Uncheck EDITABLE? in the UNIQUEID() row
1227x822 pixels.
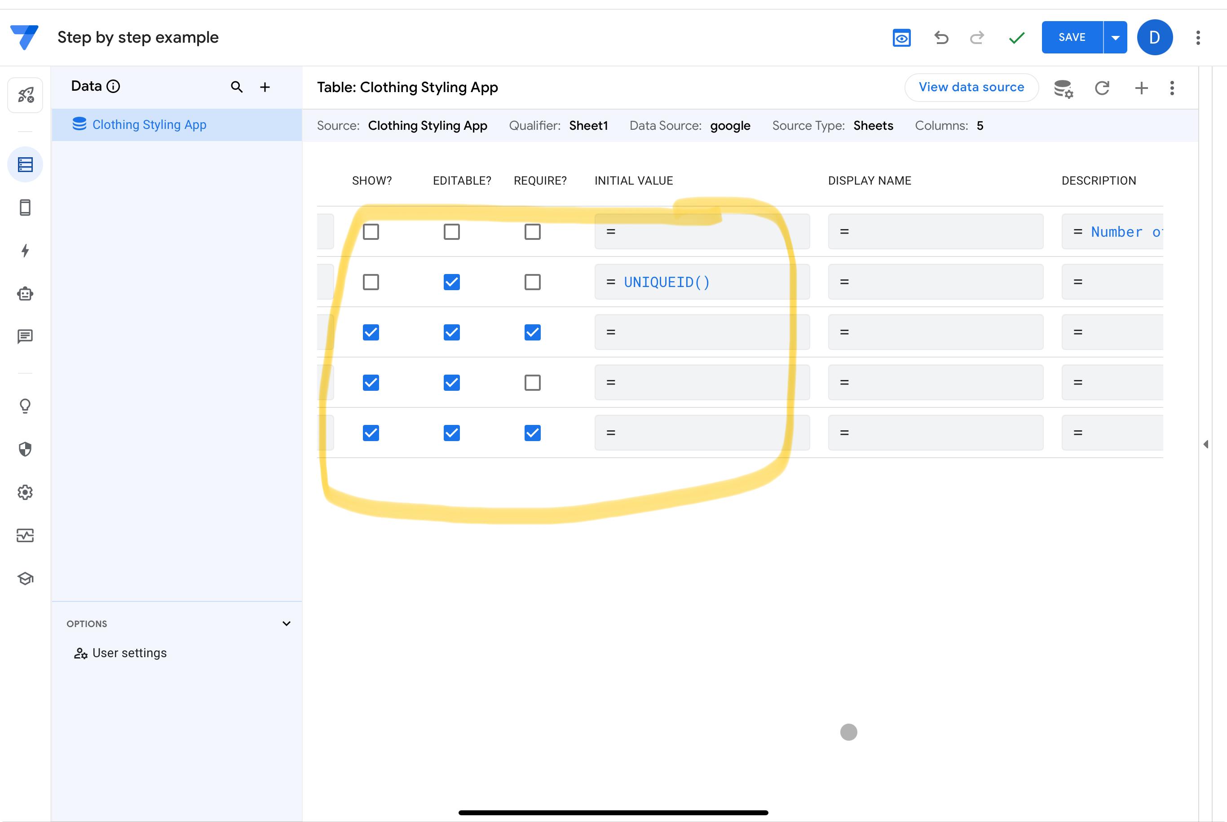[451, 282]
